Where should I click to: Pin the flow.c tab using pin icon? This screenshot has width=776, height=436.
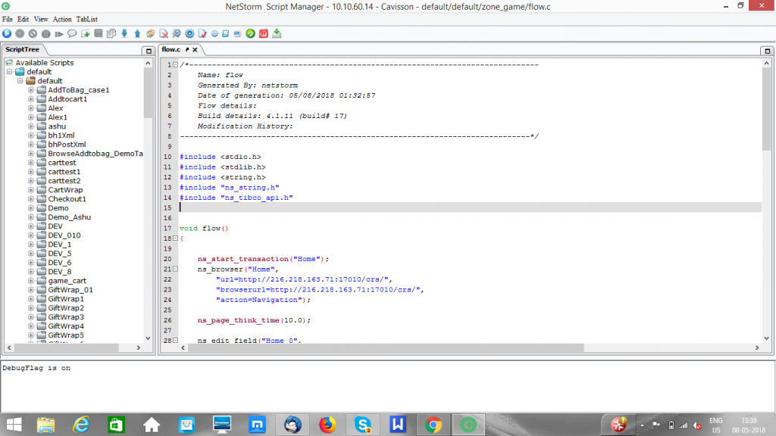(x=187, y=49)
